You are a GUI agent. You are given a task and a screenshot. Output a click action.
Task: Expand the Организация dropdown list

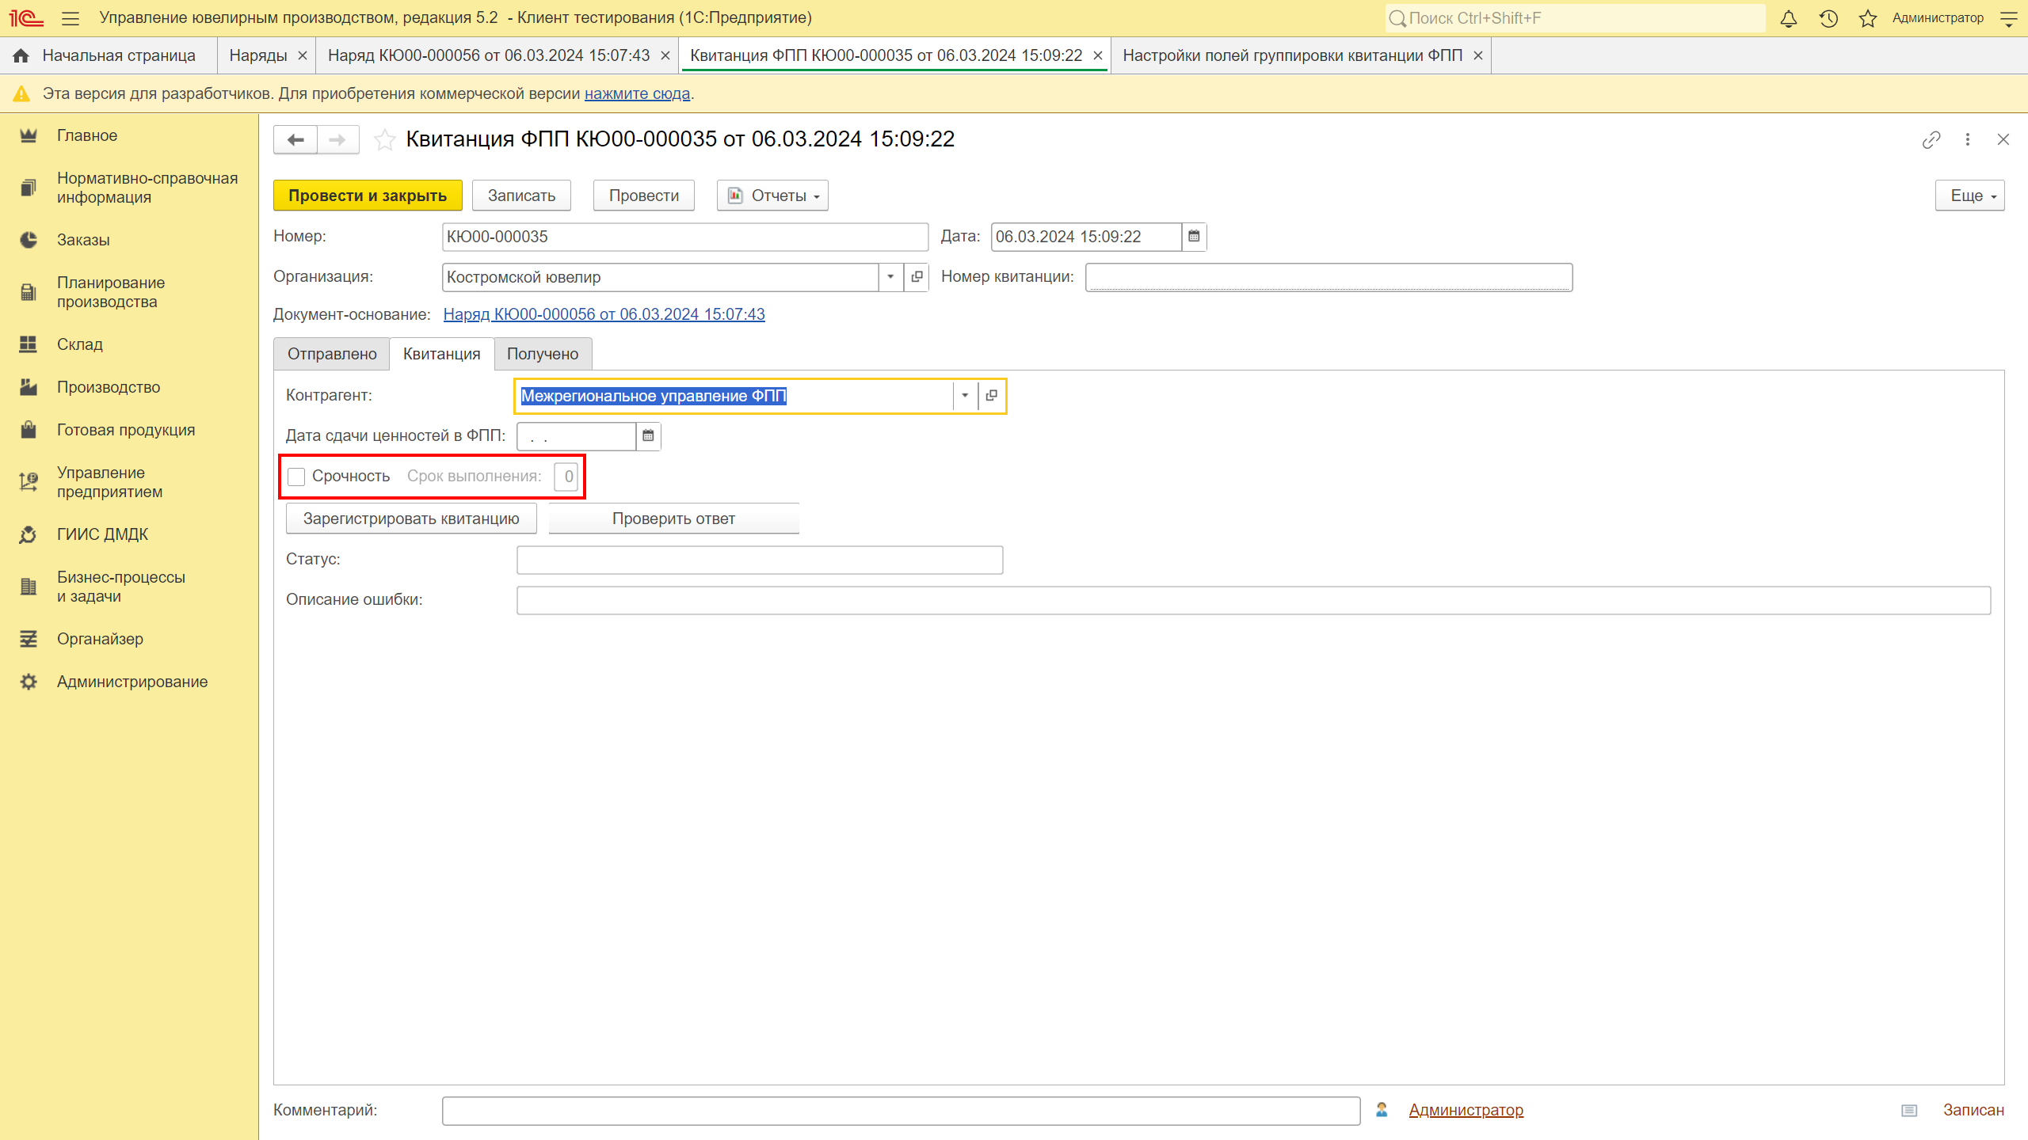(x=890, y=277)
